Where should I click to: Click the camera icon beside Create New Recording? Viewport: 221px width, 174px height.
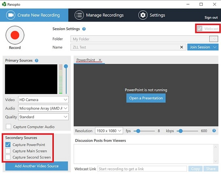pyautogui.click(x=11, y=15)
